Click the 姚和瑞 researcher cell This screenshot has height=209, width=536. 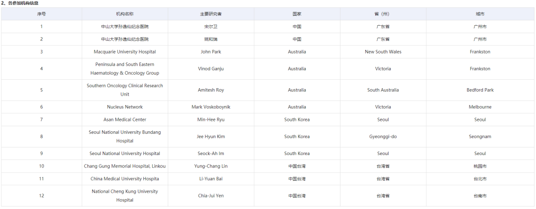point(211,39)
